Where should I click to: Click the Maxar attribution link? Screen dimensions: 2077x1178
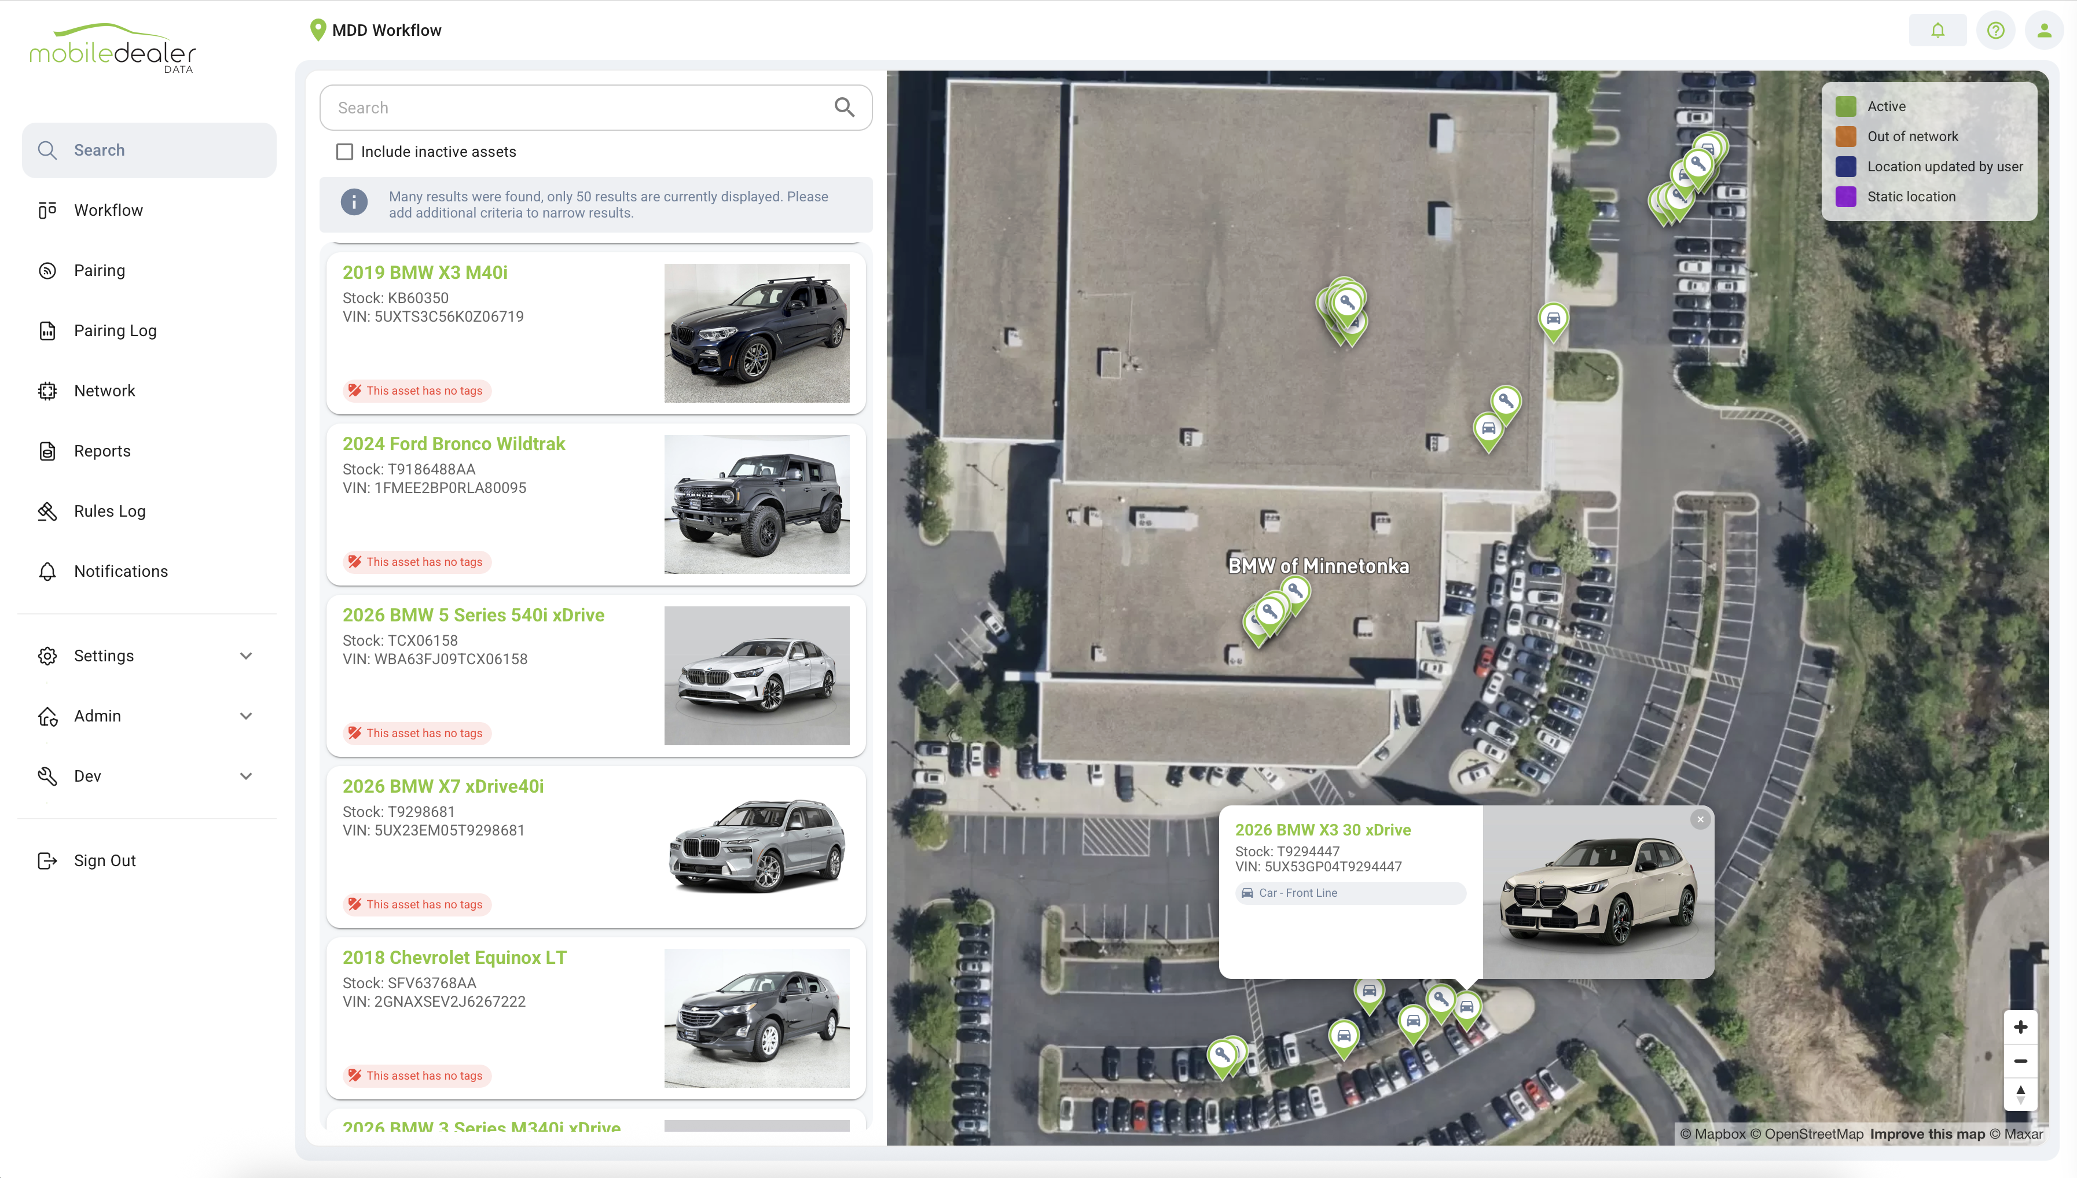point(2016,1133)
